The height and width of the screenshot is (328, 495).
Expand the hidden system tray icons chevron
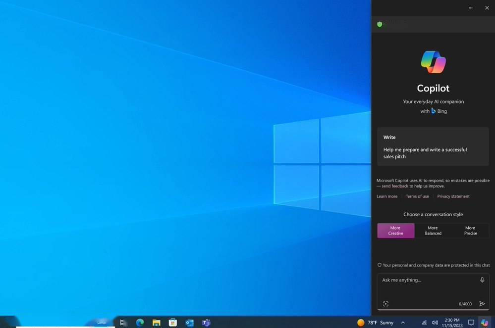[x=403, y=323]
